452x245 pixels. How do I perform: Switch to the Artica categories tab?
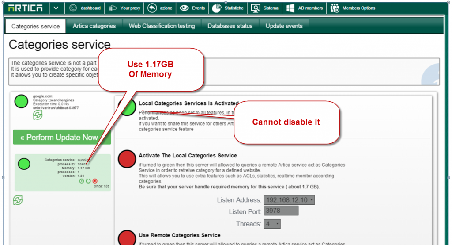94,26
